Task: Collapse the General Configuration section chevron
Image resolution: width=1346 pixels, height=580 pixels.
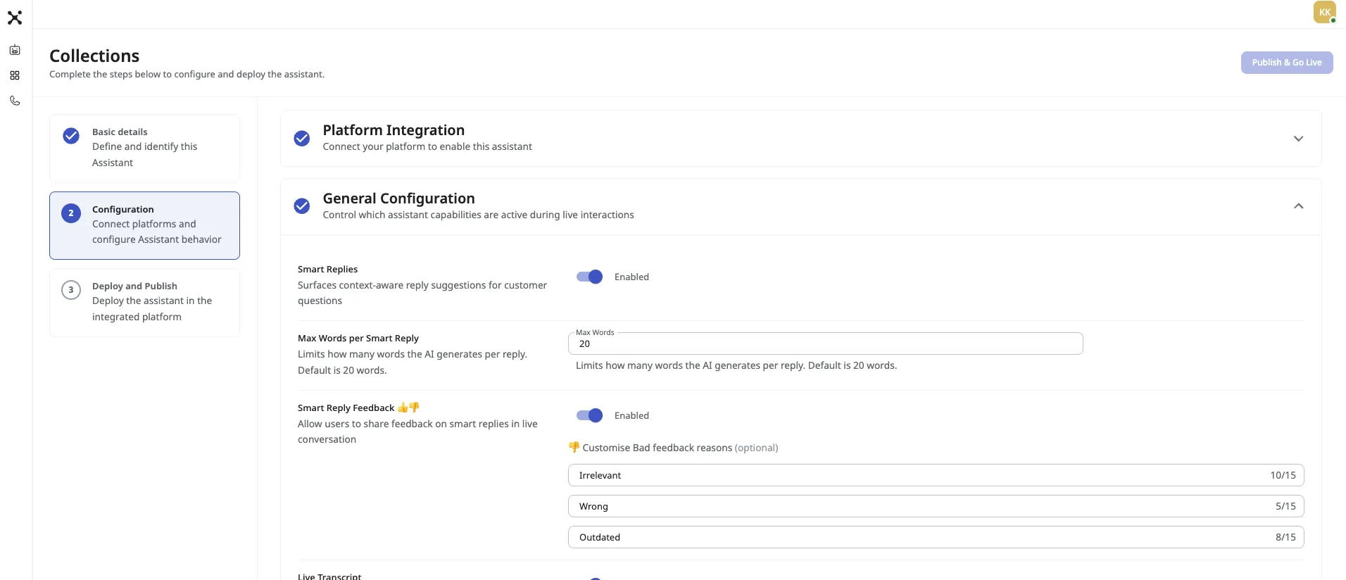Action: (1298, 206)
